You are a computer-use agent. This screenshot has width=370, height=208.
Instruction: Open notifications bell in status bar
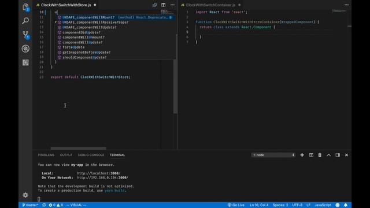click(x=346, y=205)
